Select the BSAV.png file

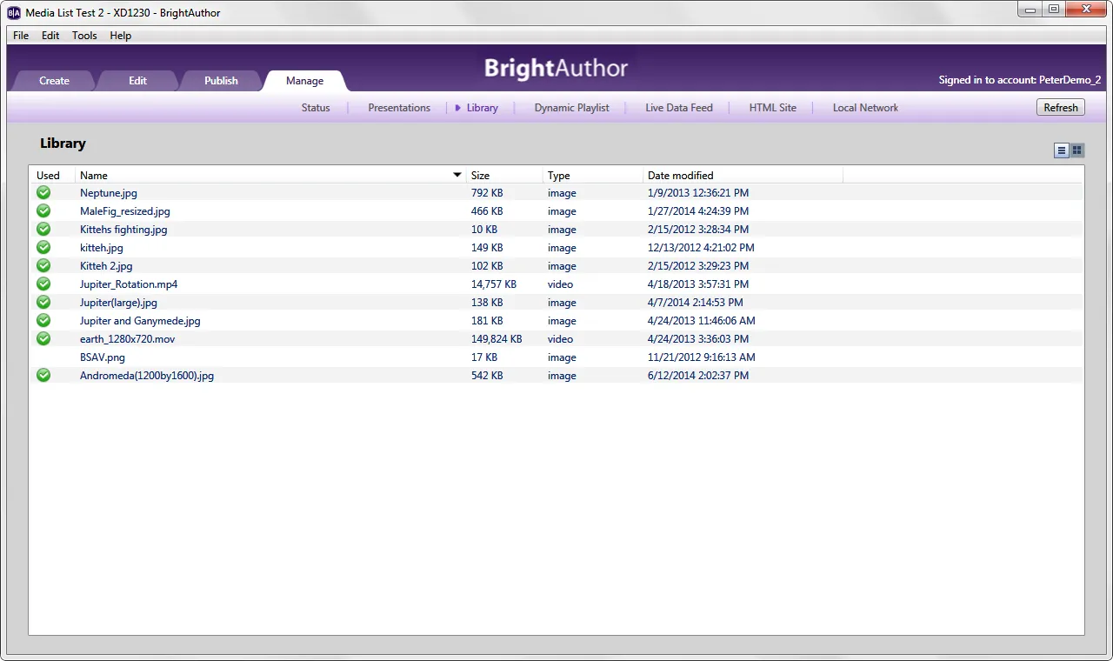[103, 357]
